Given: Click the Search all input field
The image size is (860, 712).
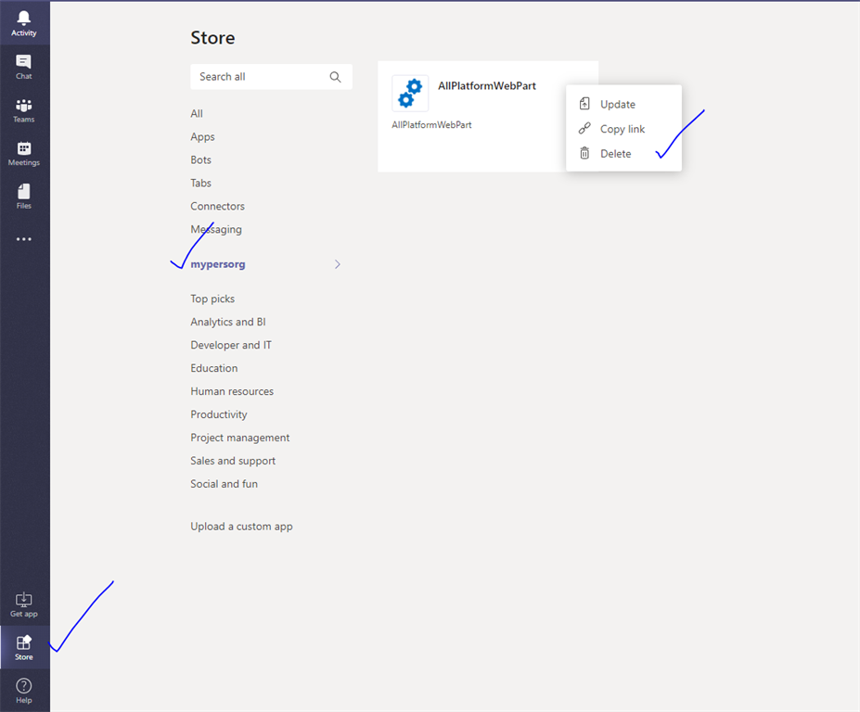Looking at the screenshot, I should tap(250, 77).
